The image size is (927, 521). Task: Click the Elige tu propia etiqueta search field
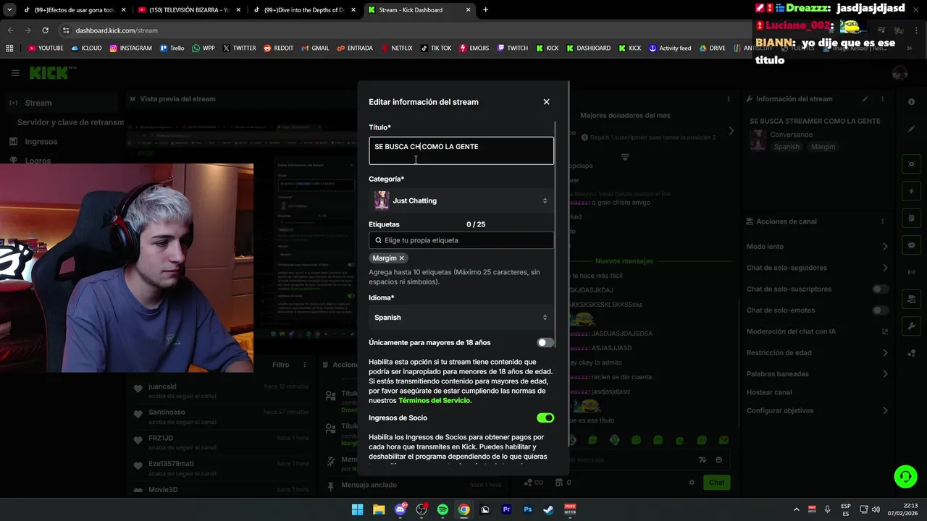(x=461, y=240)
